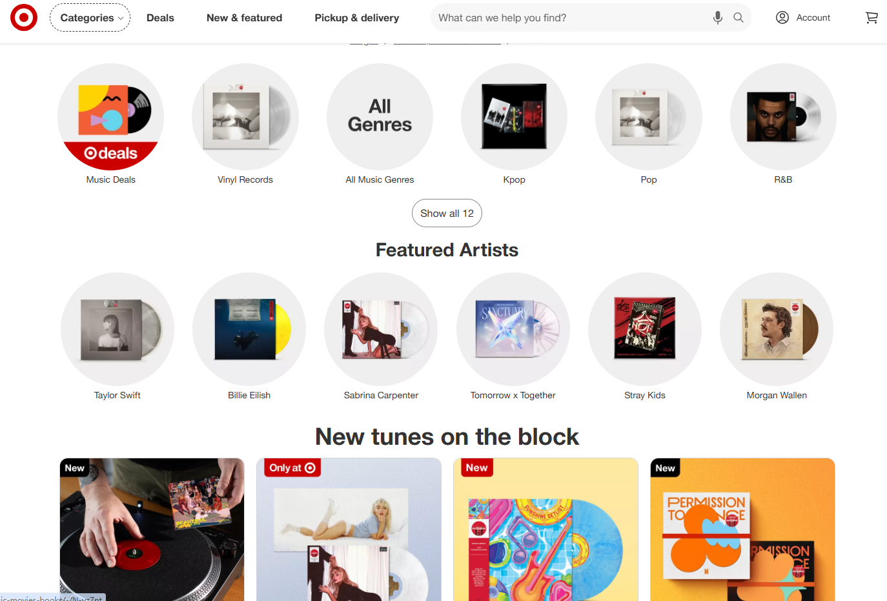Choose the All Genres circle icon
Image resolution: width=887 pixels, height=601 pixels.
click(380, 117)
